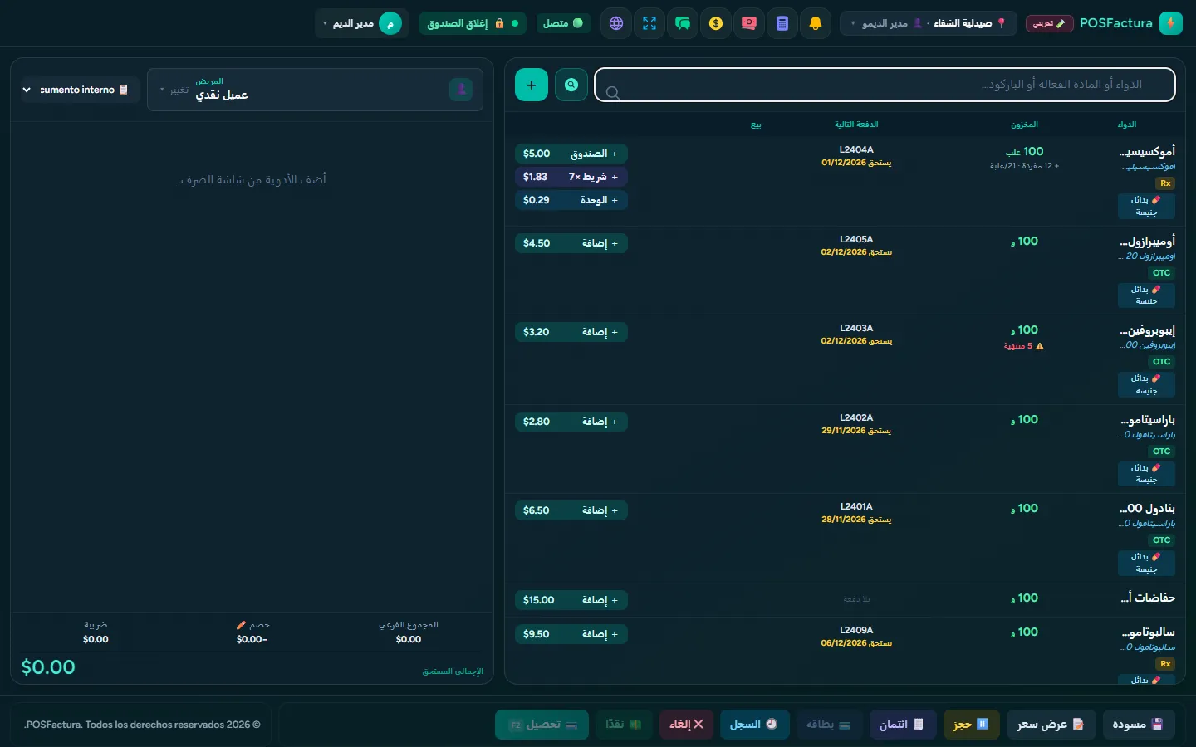
Task: Click the ائتمان credit button
Action: point(903,725)
